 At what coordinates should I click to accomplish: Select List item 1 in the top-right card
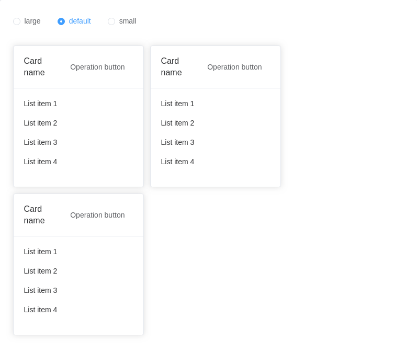point(177,104)
